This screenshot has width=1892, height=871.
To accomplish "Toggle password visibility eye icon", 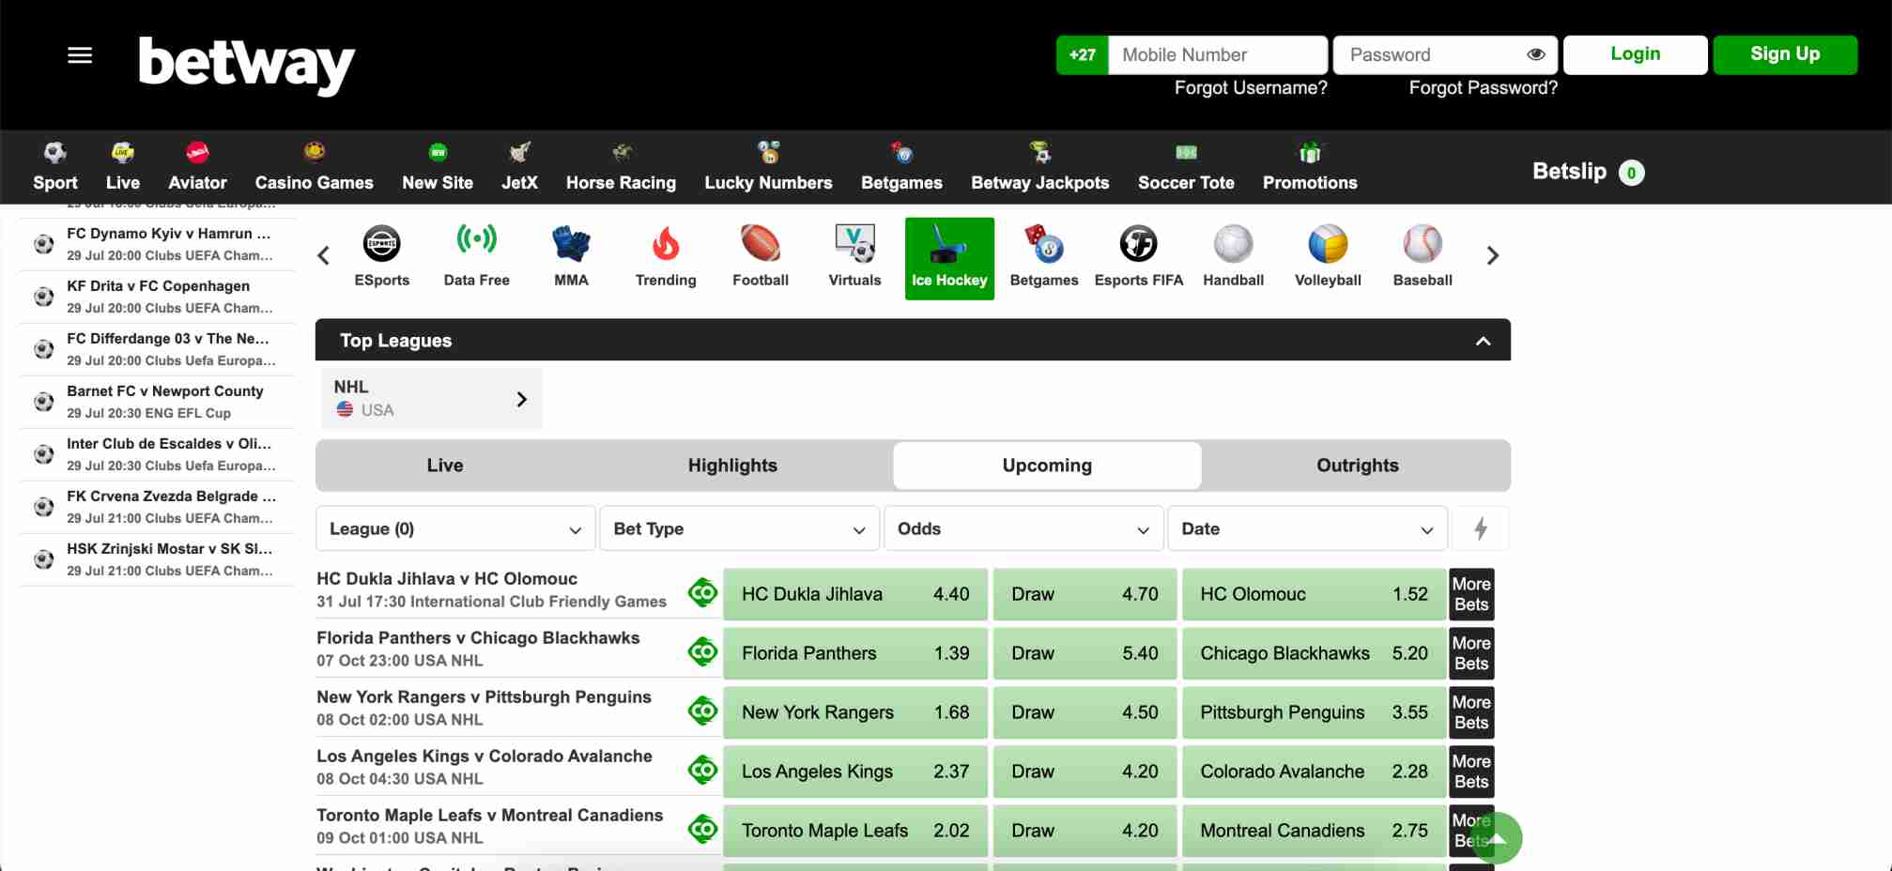I will (1536, 54).
